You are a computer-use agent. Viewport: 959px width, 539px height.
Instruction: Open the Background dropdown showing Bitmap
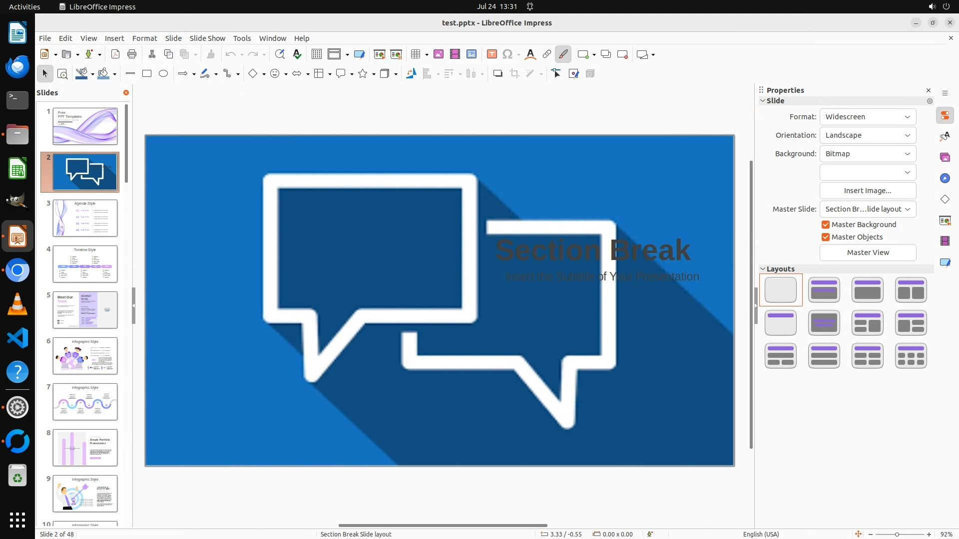(x=868, y=154)
